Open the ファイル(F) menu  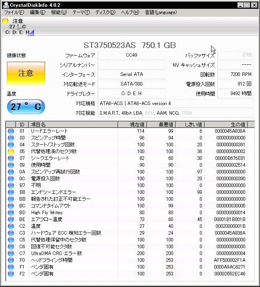(14, 12)
